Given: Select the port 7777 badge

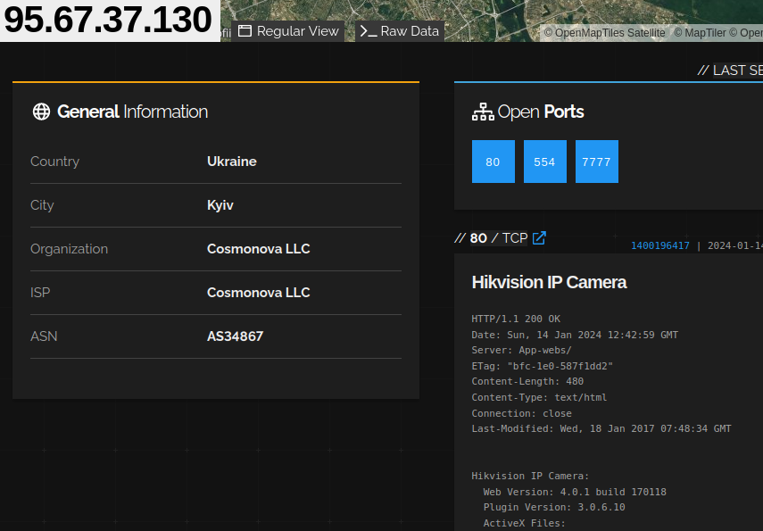Looking at the screenshot, I should [x=596, y=162].
